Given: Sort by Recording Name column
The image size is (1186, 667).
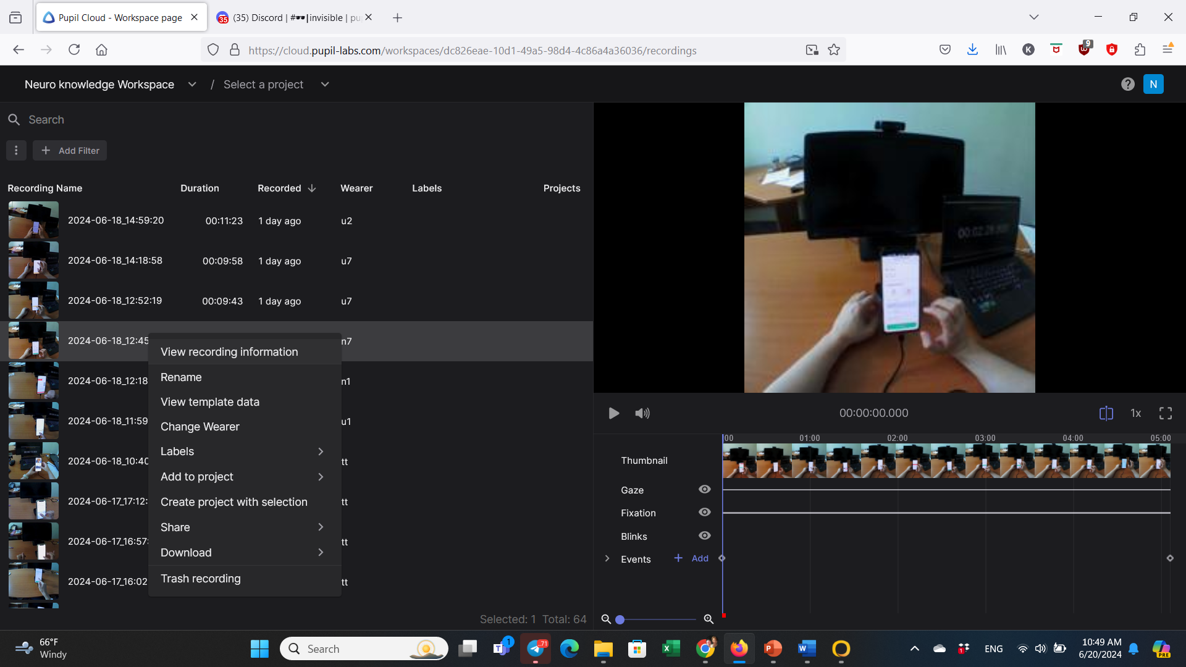Looking at the screenshot, I should [x=44, y=188].
